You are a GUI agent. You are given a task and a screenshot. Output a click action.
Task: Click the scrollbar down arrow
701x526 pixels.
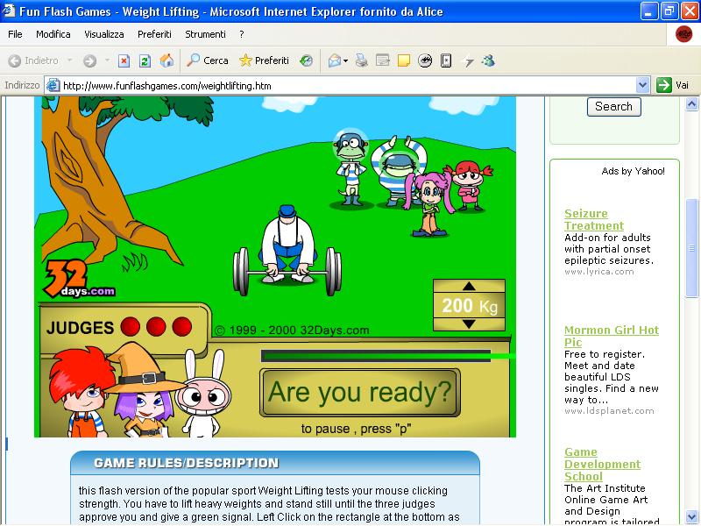pos(691,516)
